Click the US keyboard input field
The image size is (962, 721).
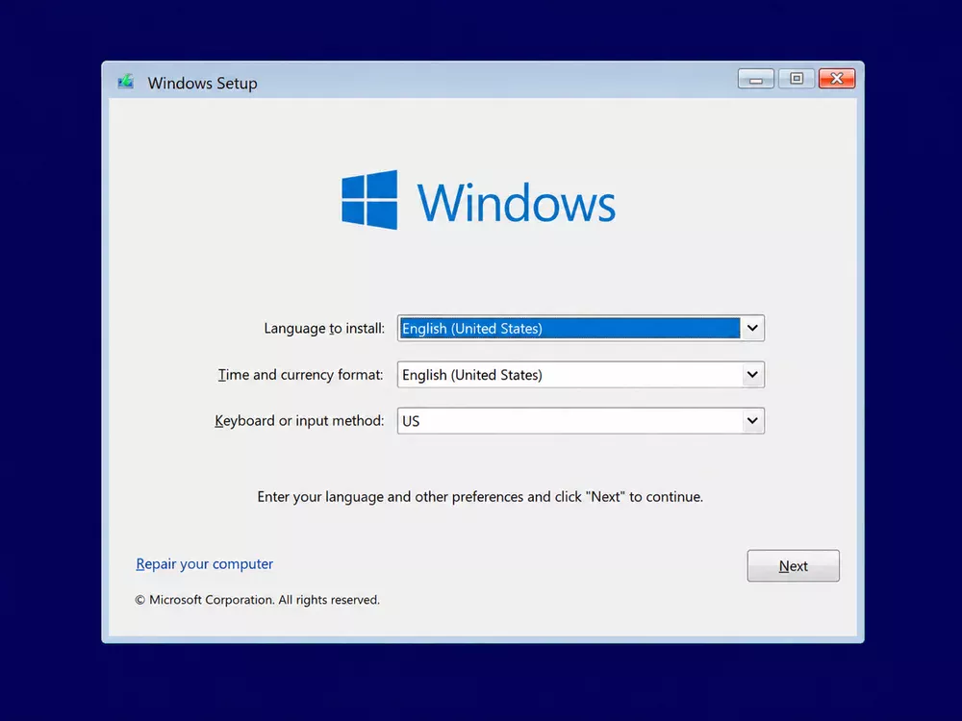580,421
